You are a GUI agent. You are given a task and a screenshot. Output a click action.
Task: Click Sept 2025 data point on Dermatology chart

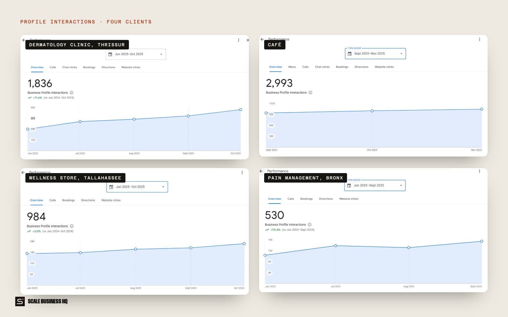pos(188,116)
